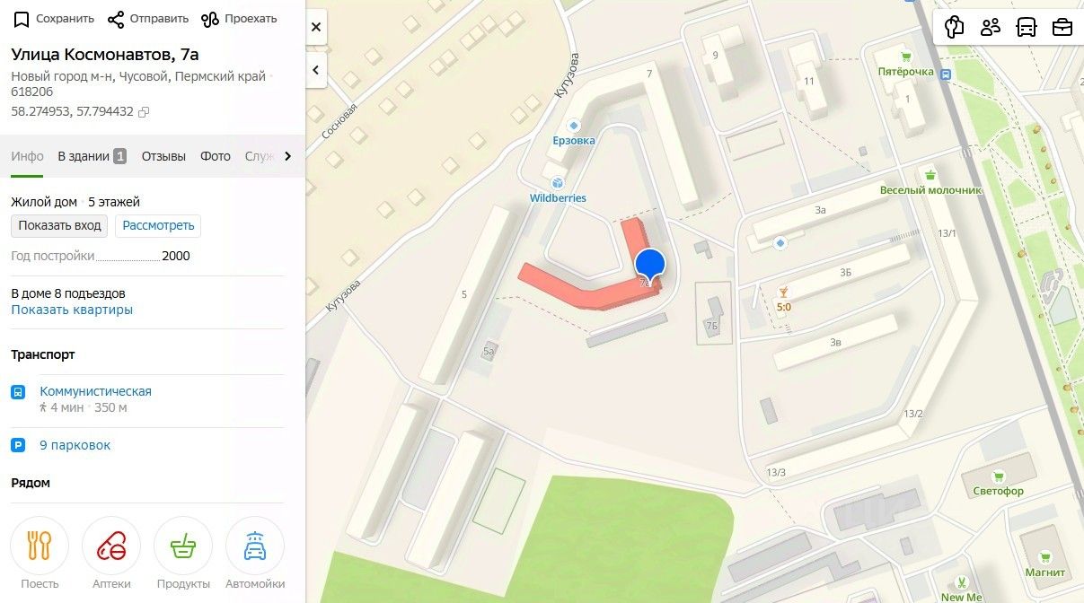Save the place with the bookmark icon
This screenshot has height=603, width=1084.
(22, 19)
